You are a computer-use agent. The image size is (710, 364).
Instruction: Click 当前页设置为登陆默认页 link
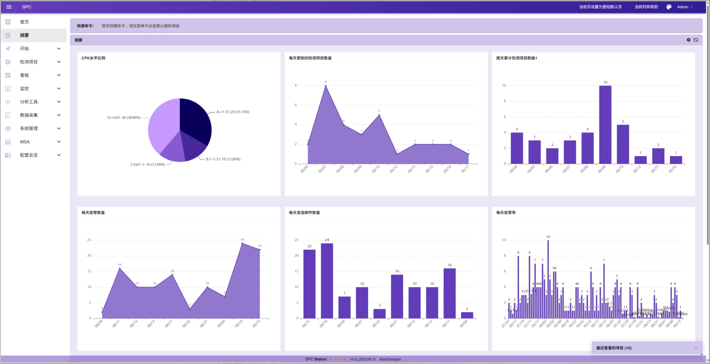click(x=600, y=7)
